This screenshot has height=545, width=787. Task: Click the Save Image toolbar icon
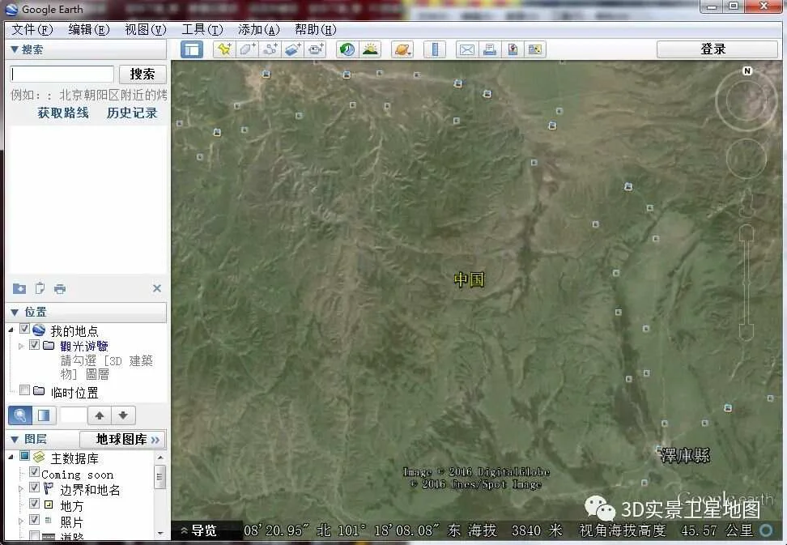[x=513, y=49]
